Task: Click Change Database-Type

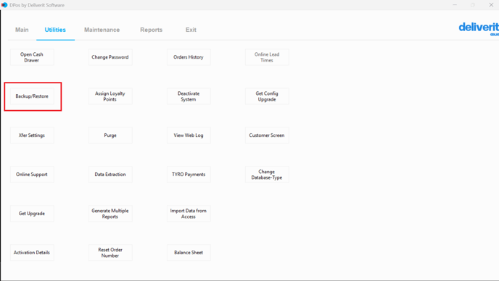Action: [267, 175]
